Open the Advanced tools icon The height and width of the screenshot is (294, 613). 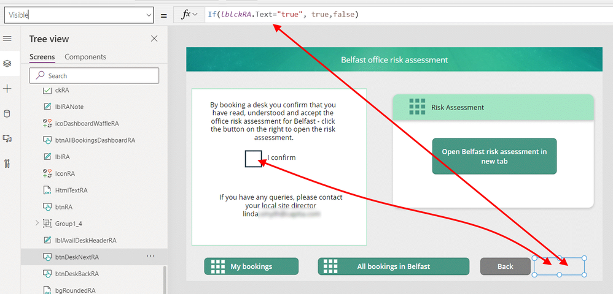(x=7, y=164)
